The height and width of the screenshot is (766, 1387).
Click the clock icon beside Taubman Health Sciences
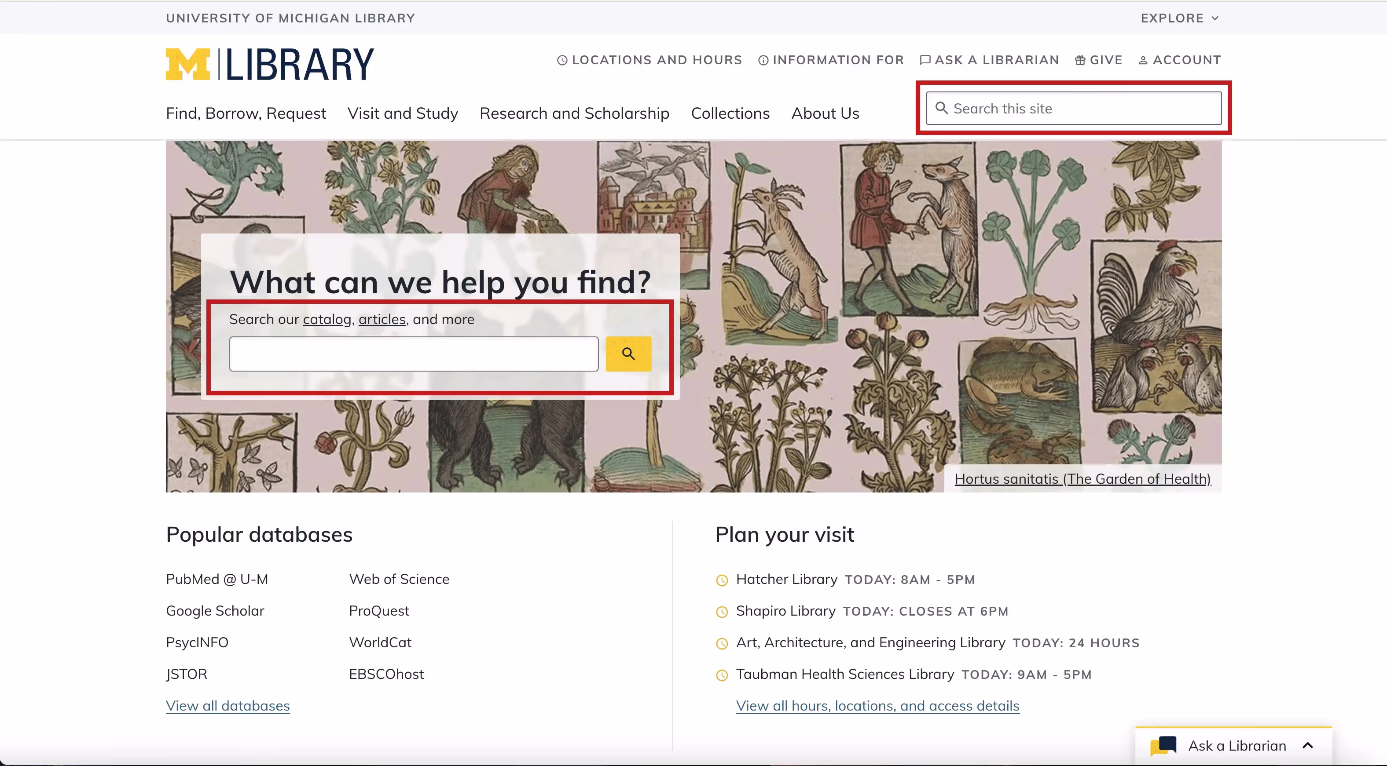tap(722, 675)
